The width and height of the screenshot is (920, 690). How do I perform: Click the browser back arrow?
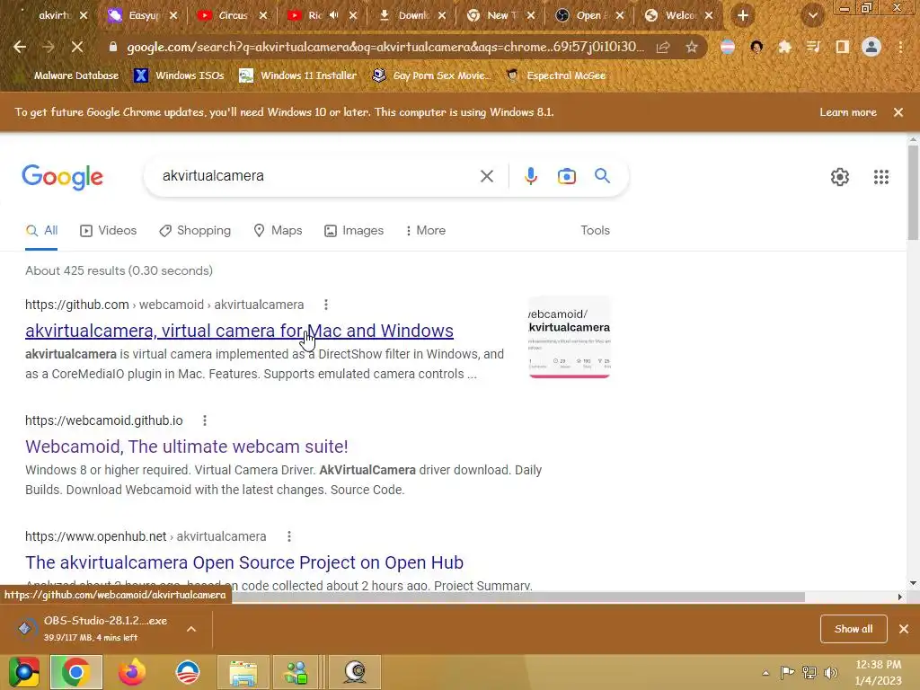pyautogui.click(x=20, y=47)
